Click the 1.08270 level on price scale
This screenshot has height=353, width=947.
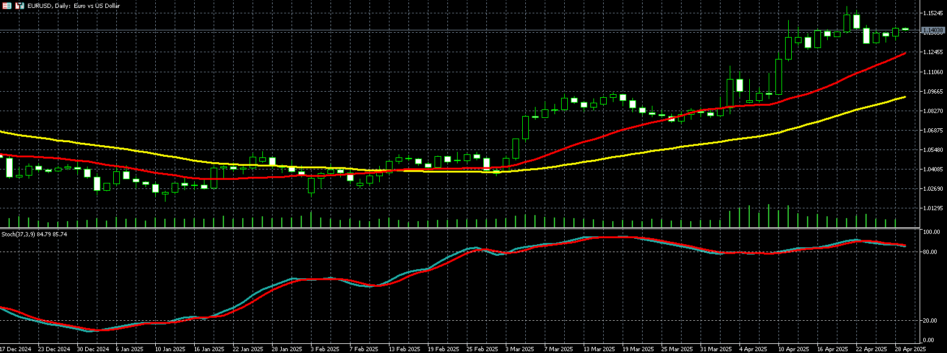point(932,111)
